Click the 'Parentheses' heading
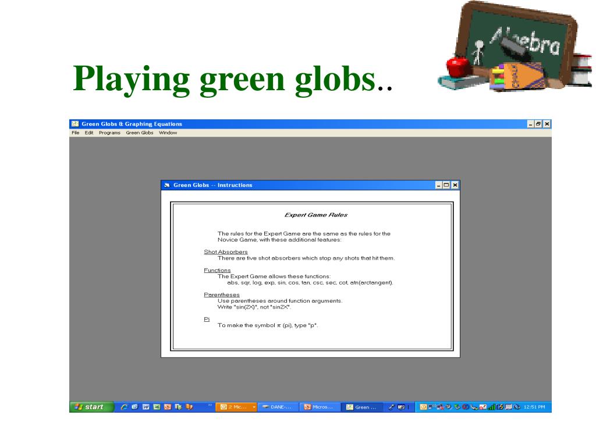596x447 pixels. 222,295
